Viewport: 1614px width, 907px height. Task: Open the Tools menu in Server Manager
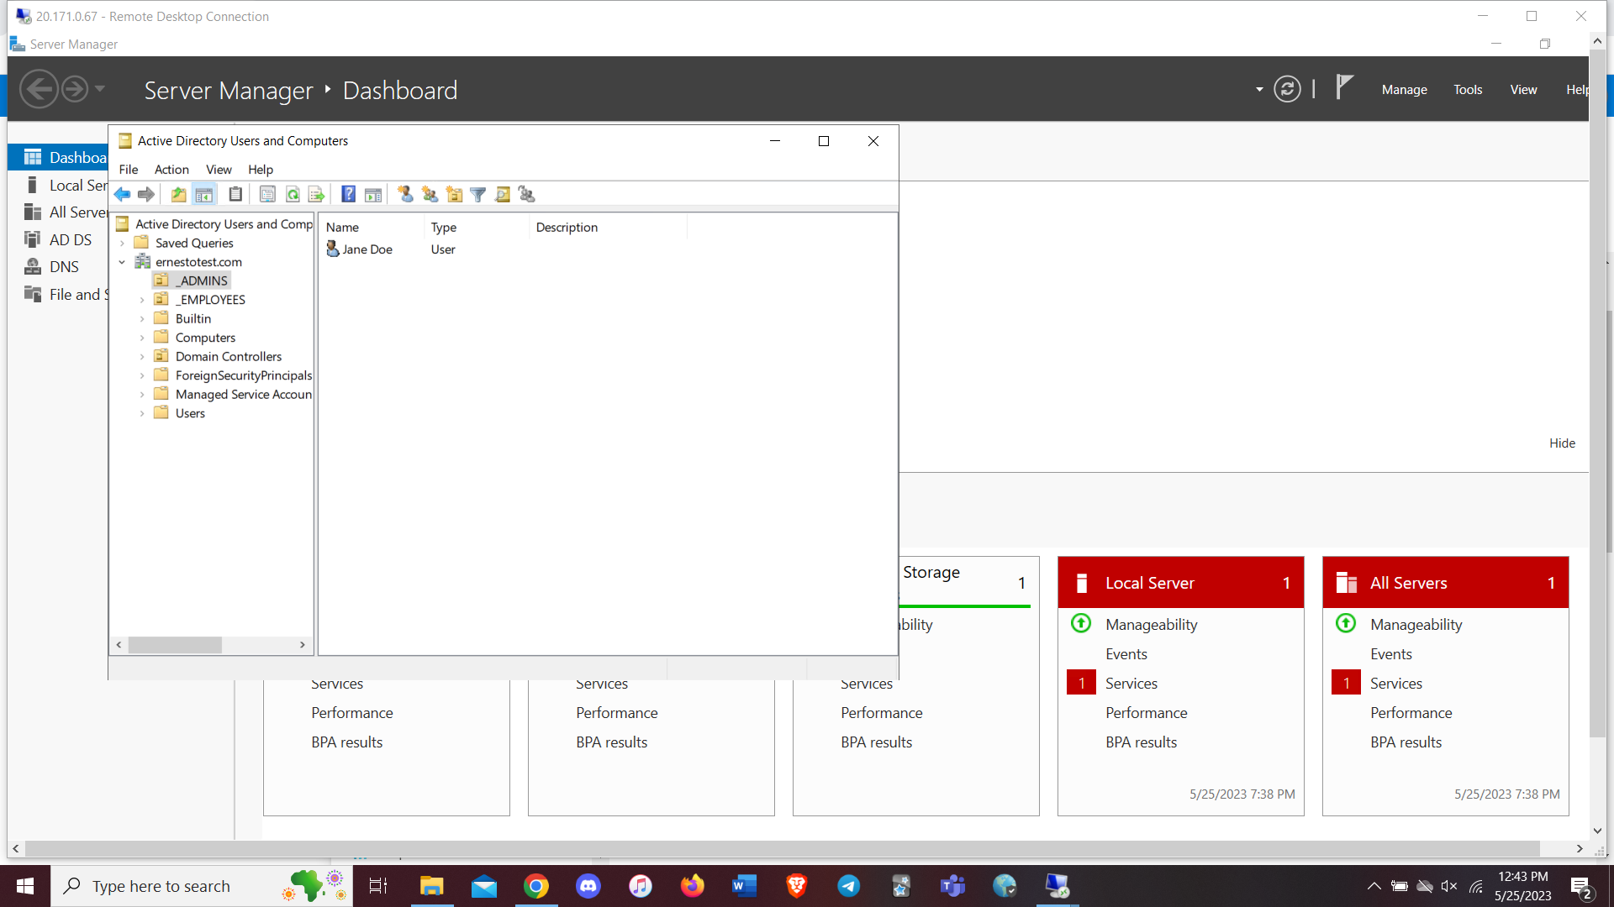(1468, 89)
